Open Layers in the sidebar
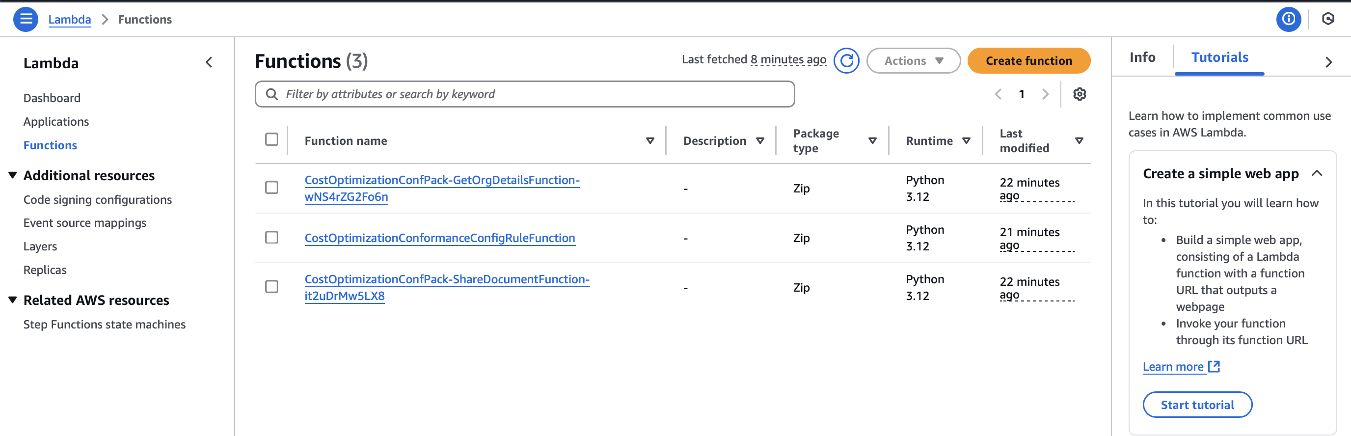 (x=40, y=246)
